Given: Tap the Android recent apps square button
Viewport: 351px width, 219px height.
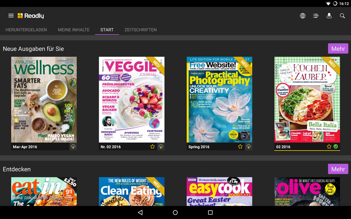Looking at the screenshot, I should tap(211, 212).
